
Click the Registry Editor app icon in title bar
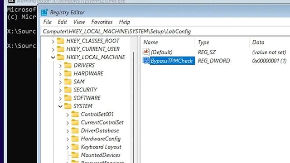coord(44,12)
